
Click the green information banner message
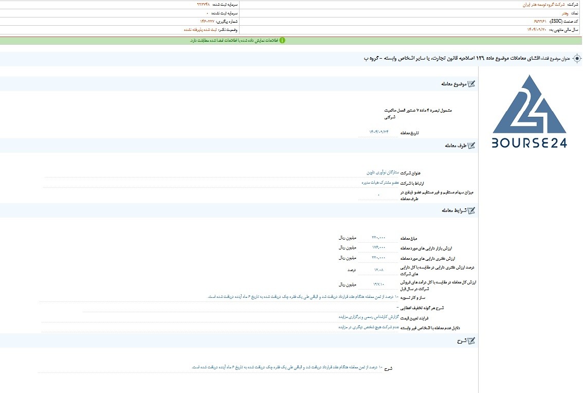coord(234,40)
